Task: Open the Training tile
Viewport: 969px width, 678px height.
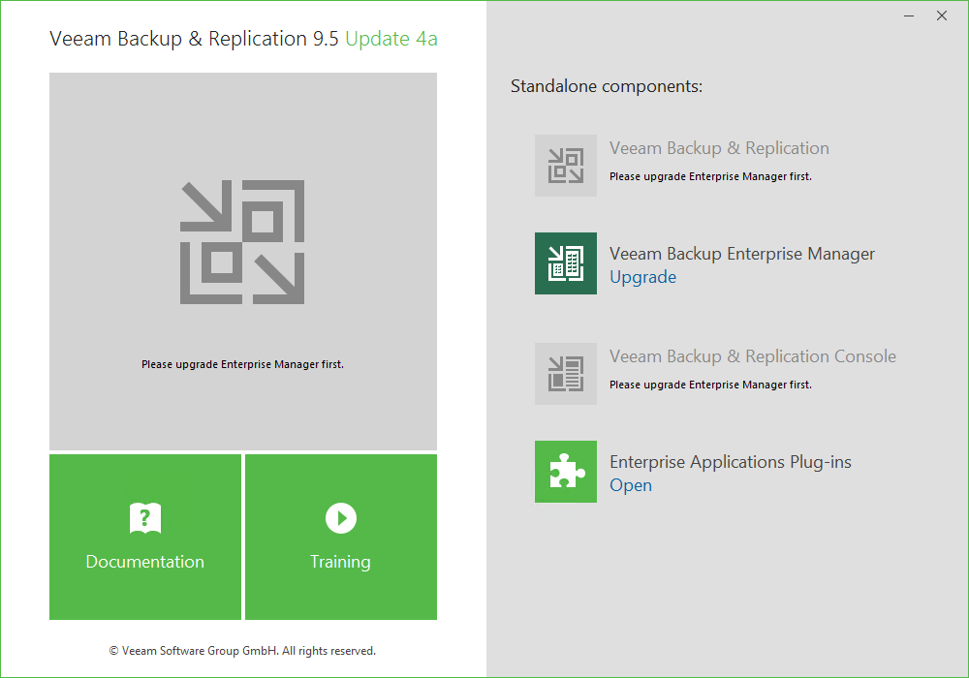Action: (341, 537)
